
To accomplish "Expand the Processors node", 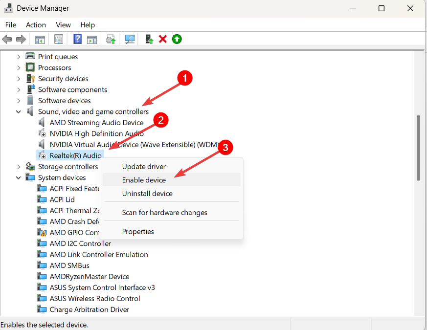I will (19, 67).
